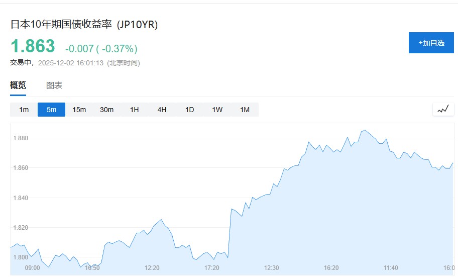Click the 09:00 time axis label

[32, 268]
